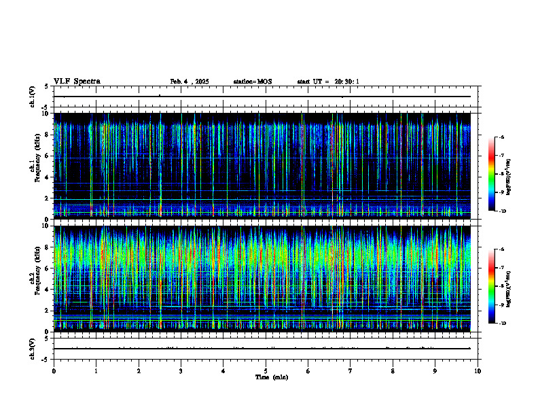Click the "-6" label on the ch.1 colorbar
538x416 pixels.
502,137
